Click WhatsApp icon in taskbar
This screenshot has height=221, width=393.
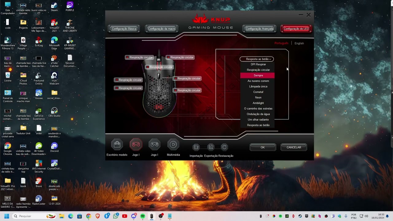[x=115, y=216]
